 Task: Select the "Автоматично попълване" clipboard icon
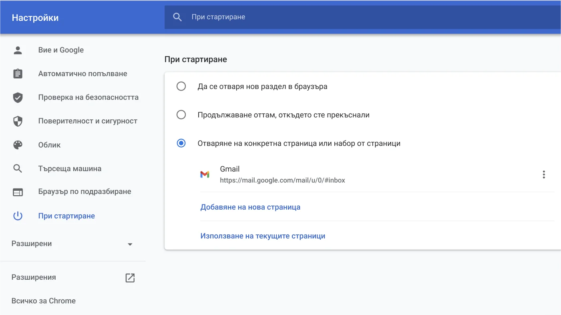click(x=18, y=73)
